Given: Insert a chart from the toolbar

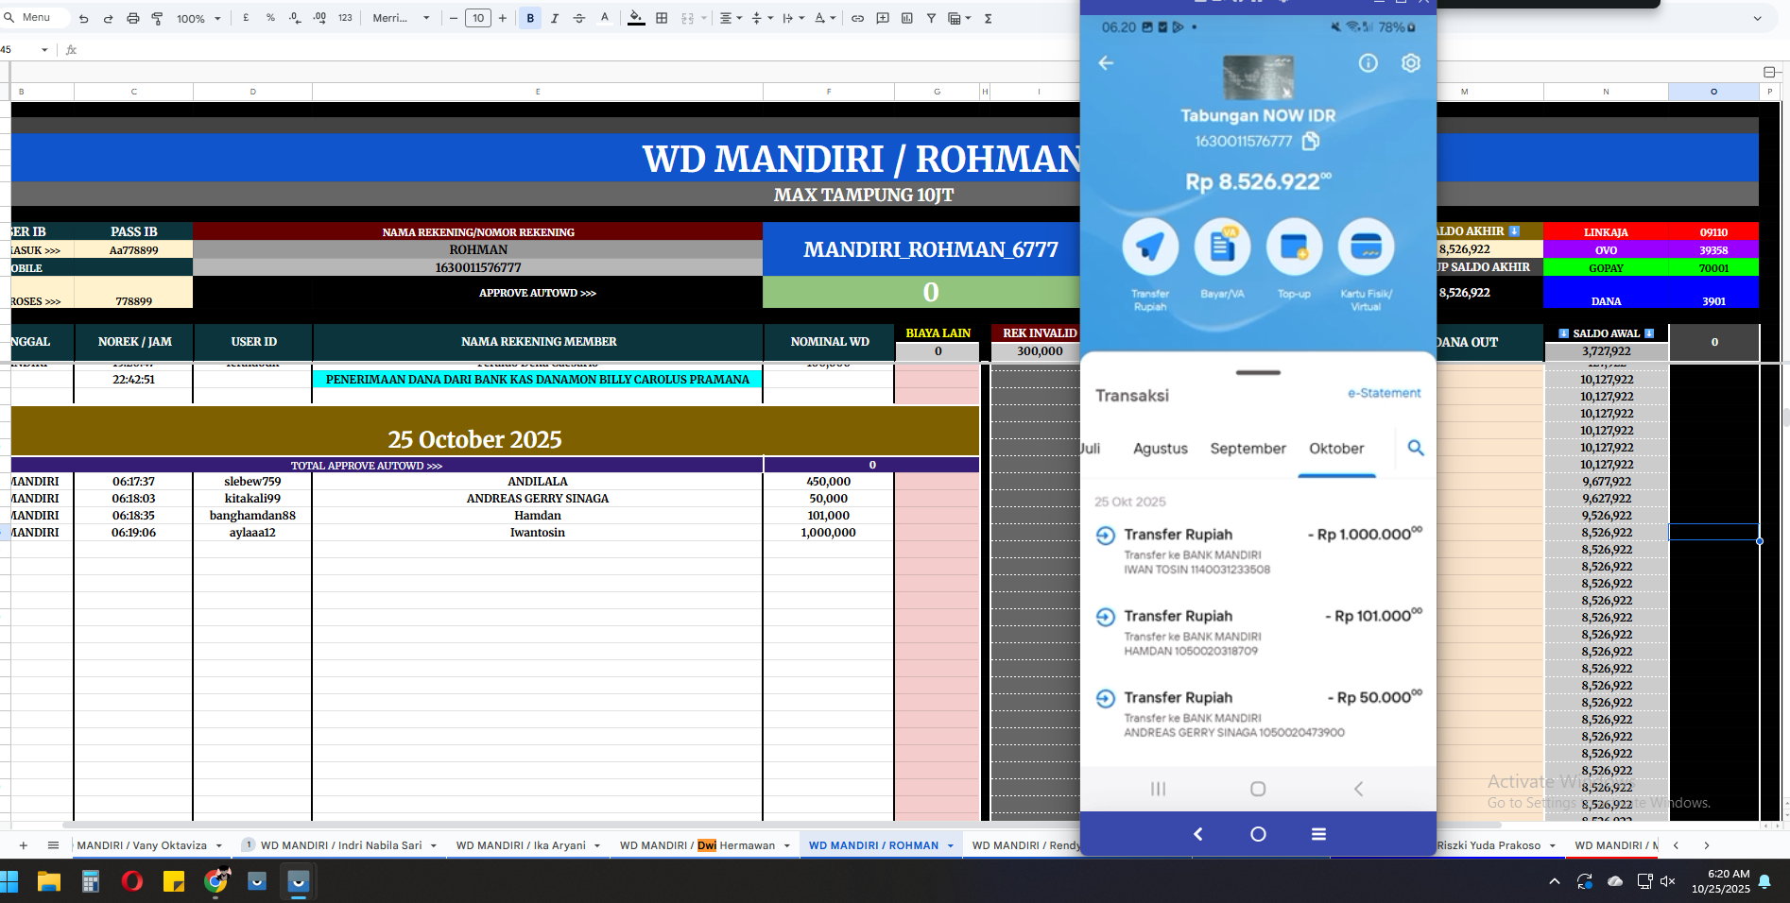Looking at the screenshot, I should (x=907, y=18).
